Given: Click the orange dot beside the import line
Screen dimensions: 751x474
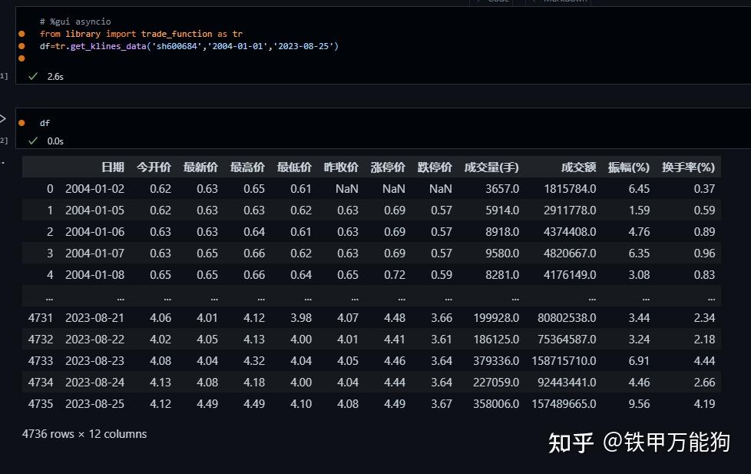Looking at the screenshot, I should pos(22,34).
